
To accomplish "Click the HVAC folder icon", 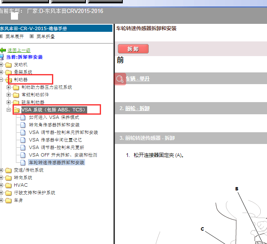I will [8, 185].
